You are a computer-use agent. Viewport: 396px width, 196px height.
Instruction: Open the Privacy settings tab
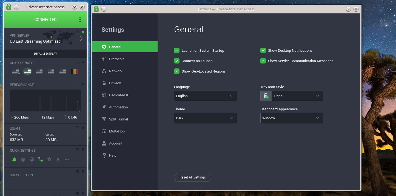click(x=125, y=83)
